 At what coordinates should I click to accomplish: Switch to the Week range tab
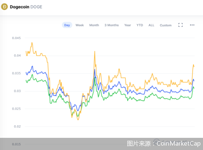80,25
